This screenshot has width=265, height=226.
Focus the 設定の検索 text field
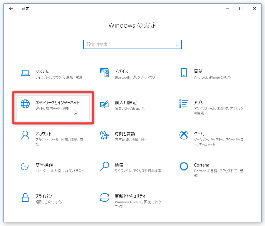132,44
